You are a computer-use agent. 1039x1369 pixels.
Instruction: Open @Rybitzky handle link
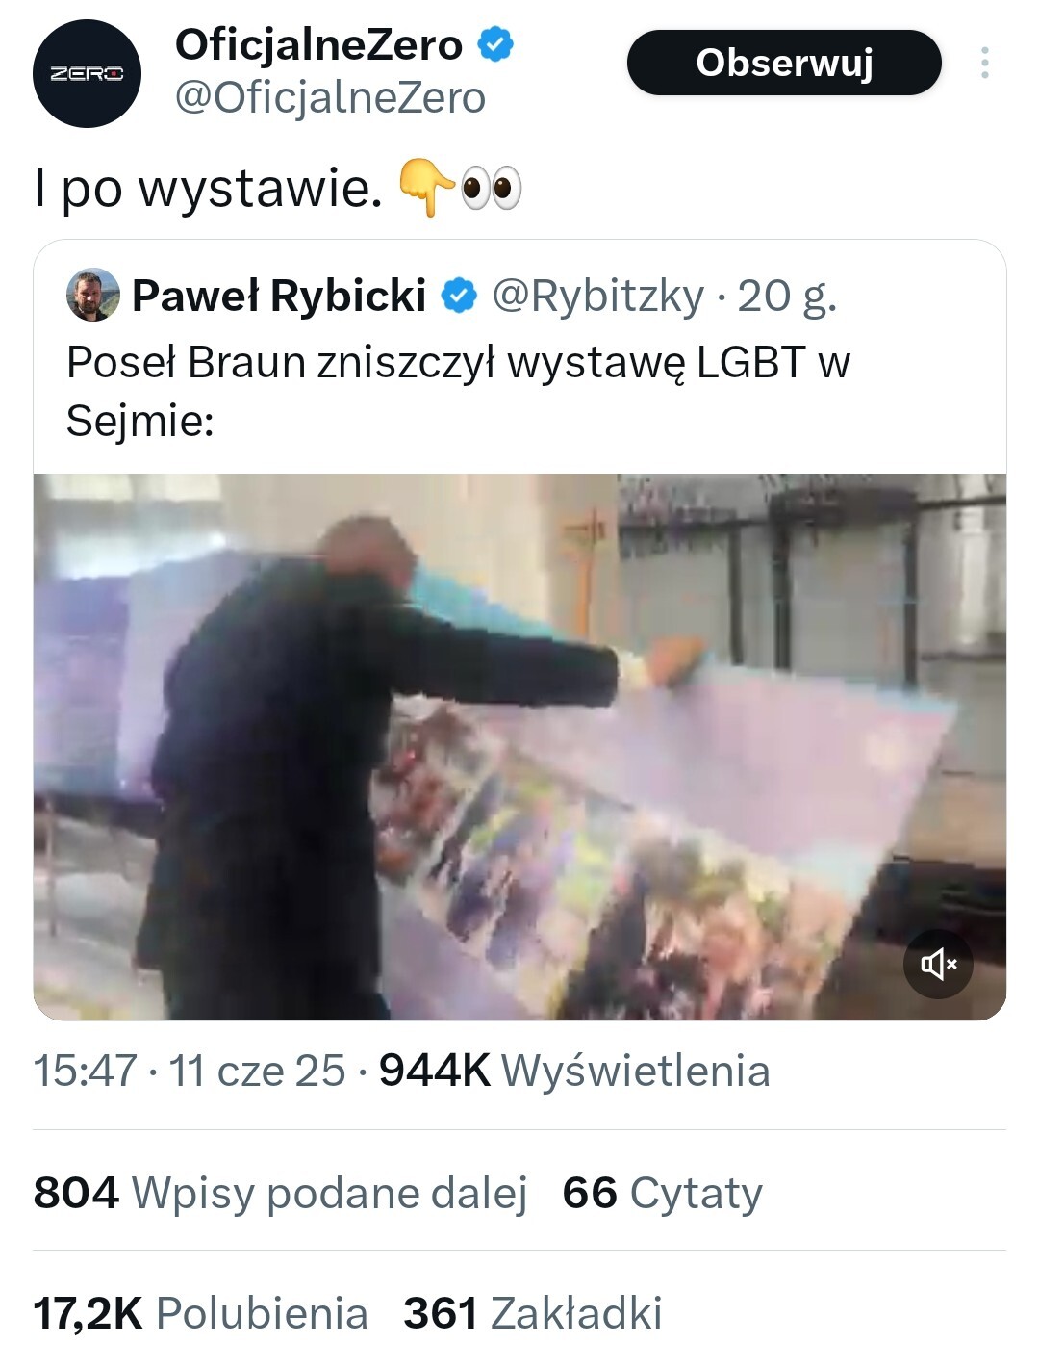click(598, 296)
